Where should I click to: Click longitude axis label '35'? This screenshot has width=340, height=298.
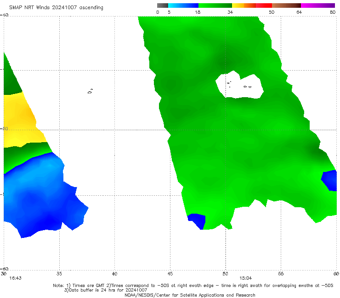point(59,274)
